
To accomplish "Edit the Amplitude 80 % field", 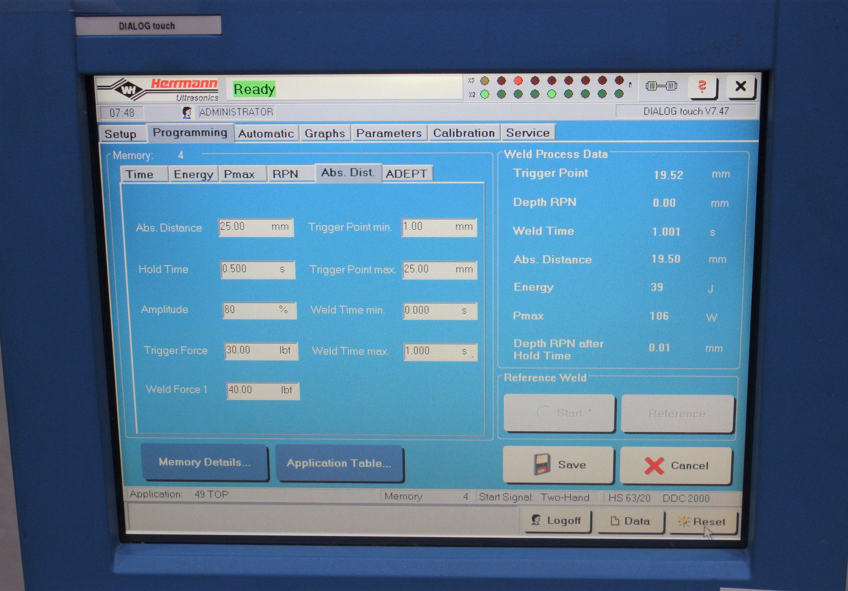I will coord(259,310).
